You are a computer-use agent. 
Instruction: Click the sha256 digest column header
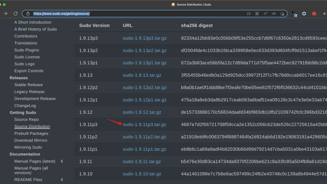[197, 26]
